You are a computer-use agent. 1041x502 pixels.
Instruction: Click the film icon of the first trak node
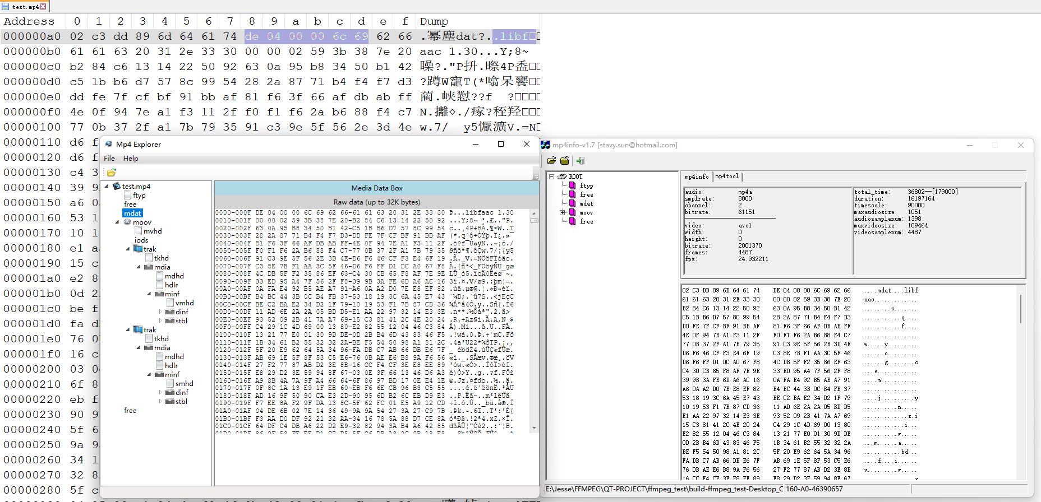click(138, 249)
